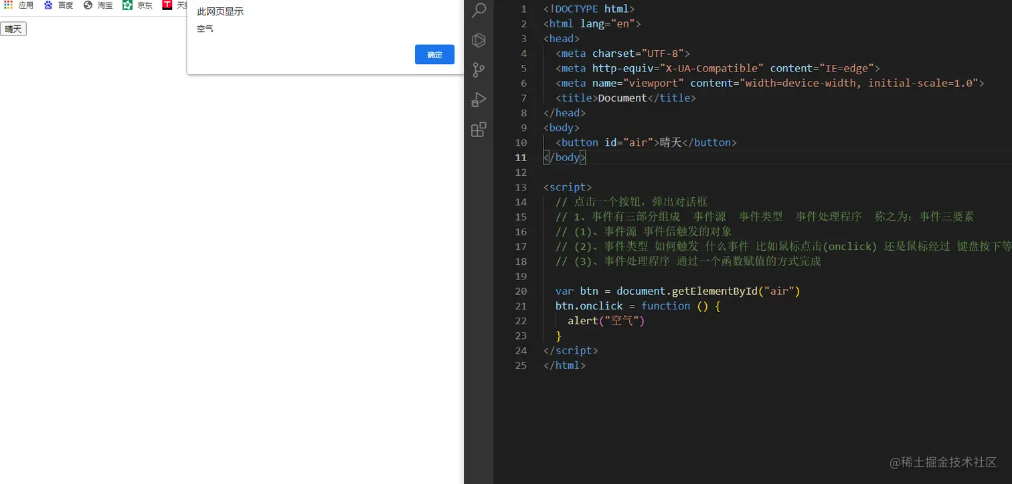Click the meta charset="UTF-8" line
This screenshot has height=484, width=1012.
click(x=622, y=53)
